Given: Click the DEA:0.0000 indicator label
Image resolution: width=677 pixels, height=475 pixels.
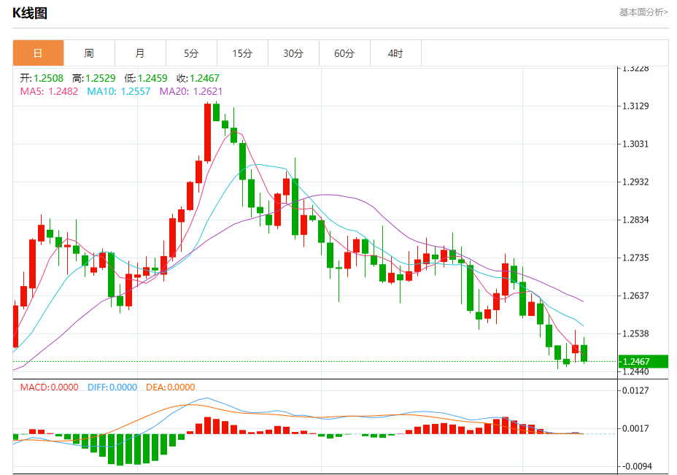Looking at the screenshot, I should click(x=171, y=387).
